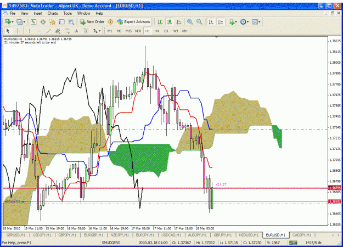Switch to the CADJPY,H1 chart tab

click(302, 235)
